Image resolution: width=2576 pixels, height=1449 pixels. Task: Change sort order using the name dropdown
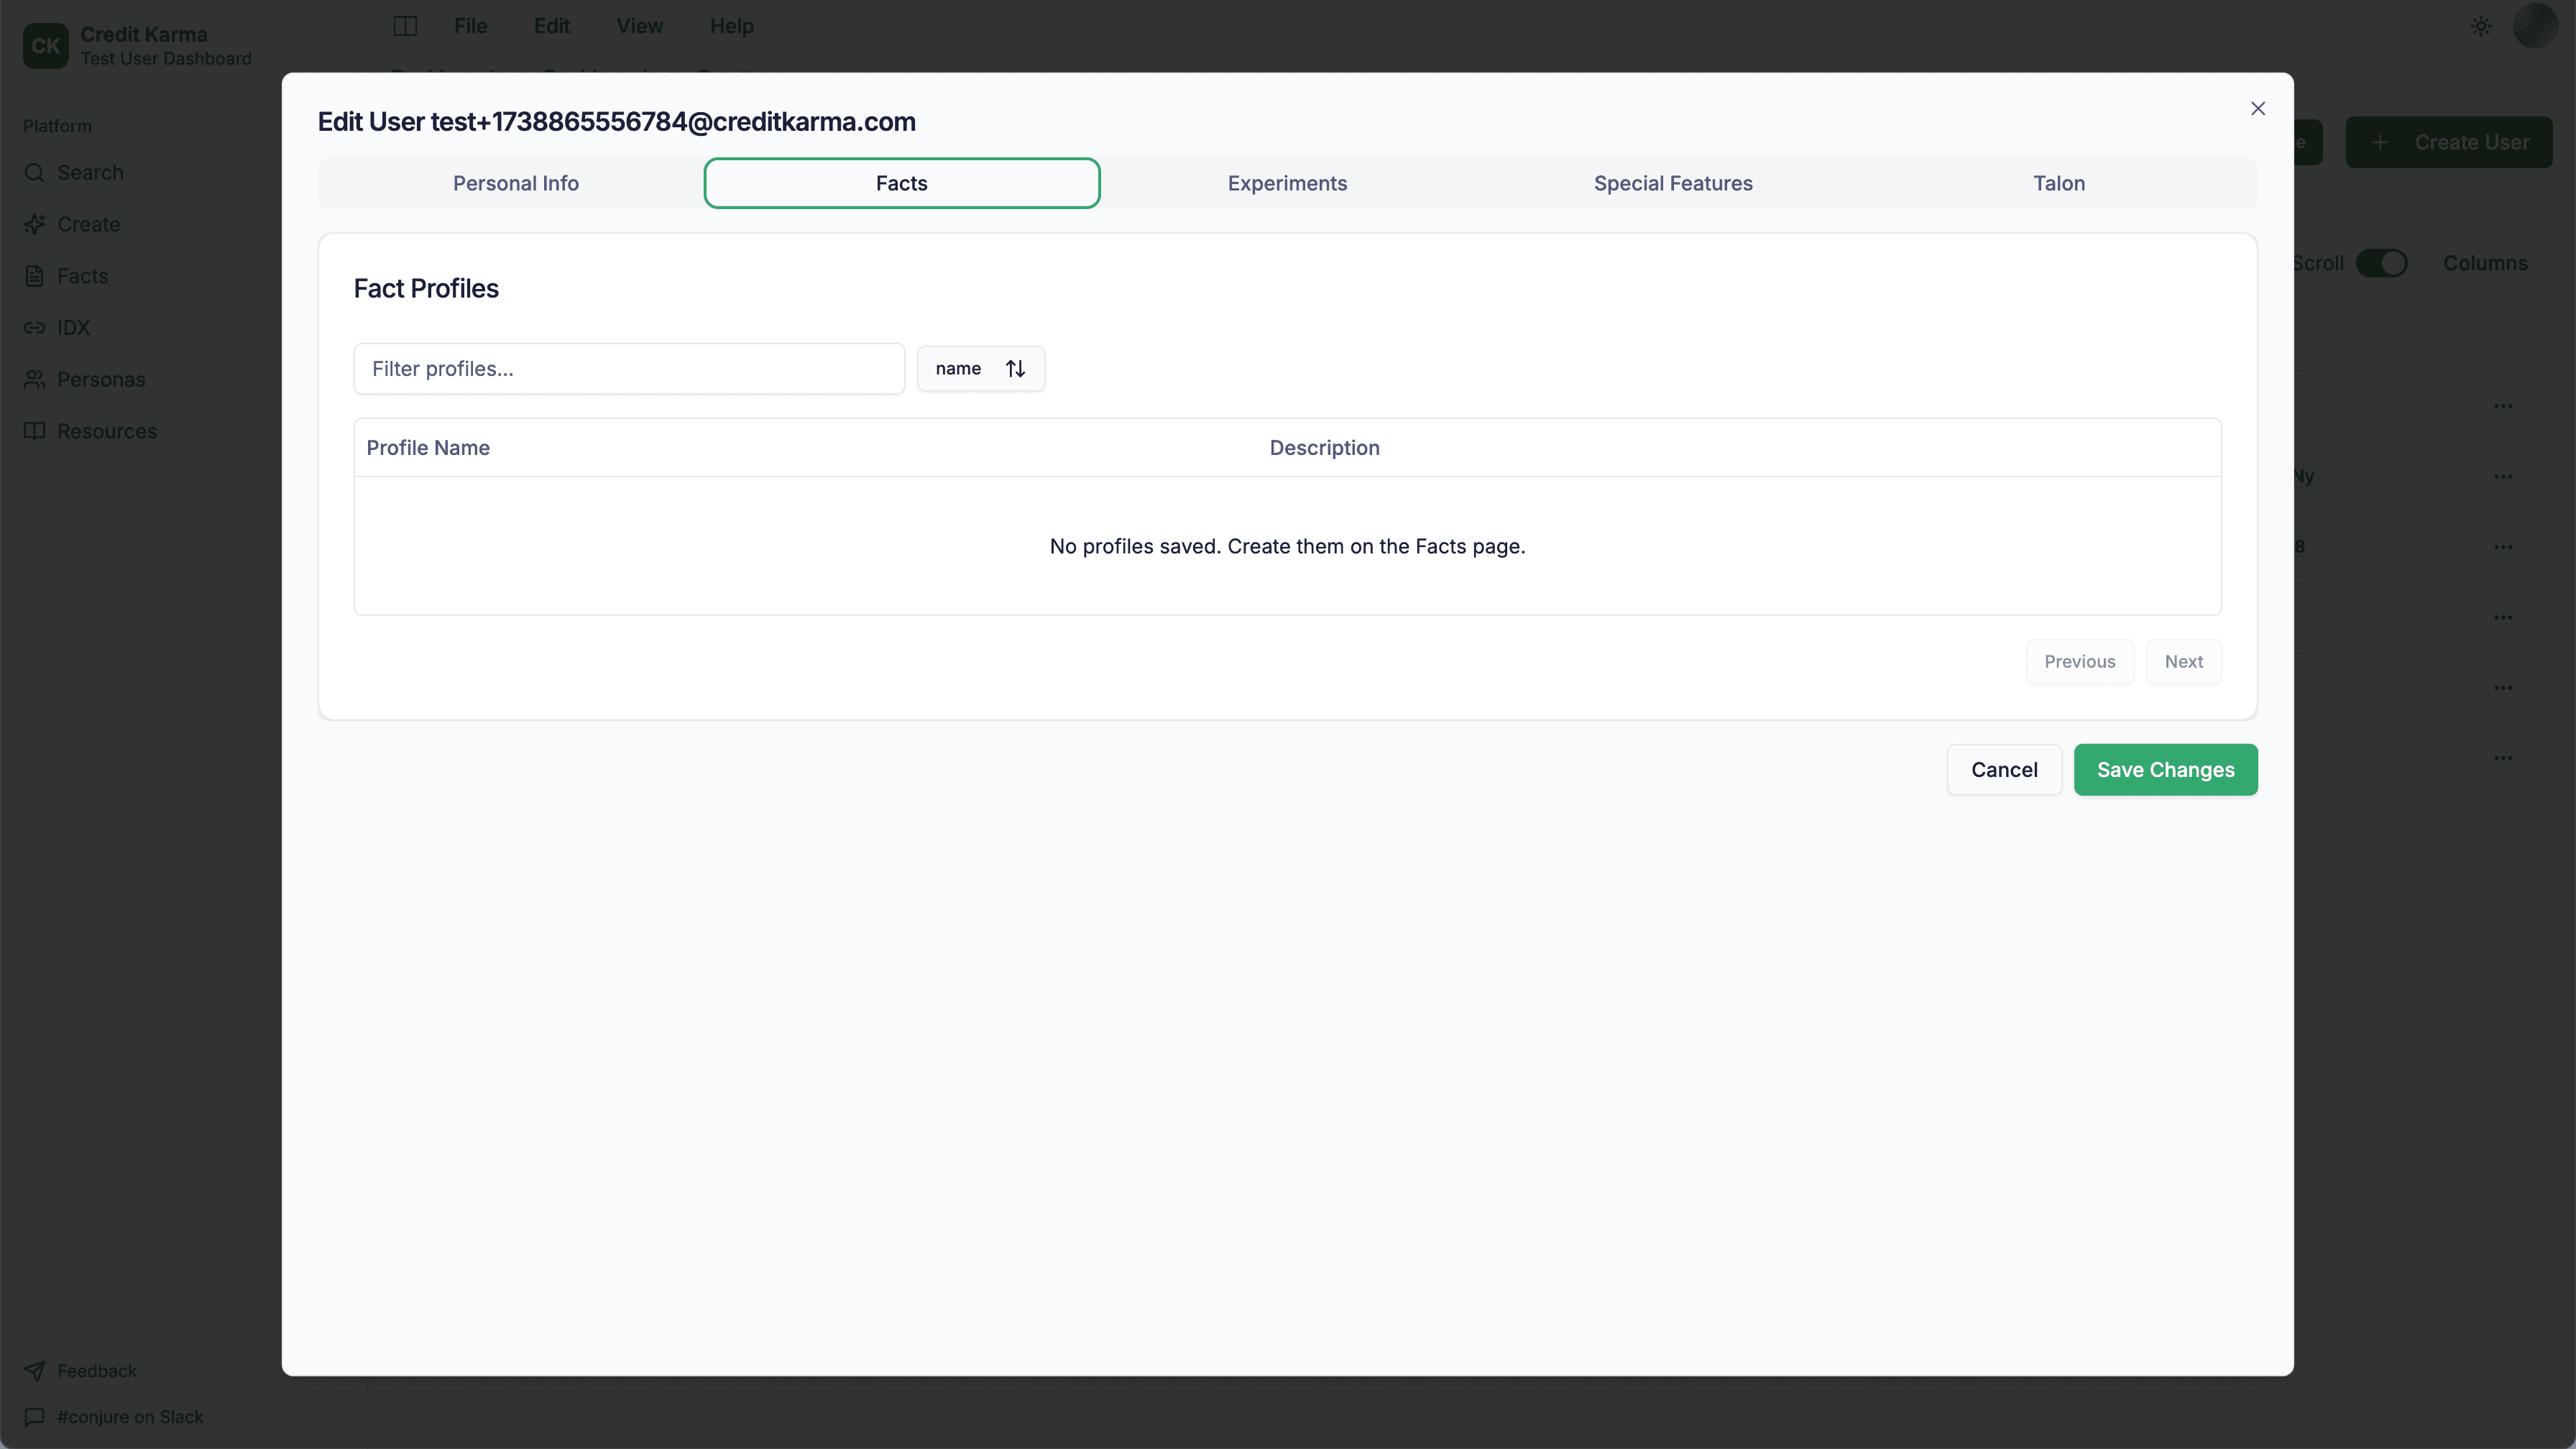pos(981,368)
